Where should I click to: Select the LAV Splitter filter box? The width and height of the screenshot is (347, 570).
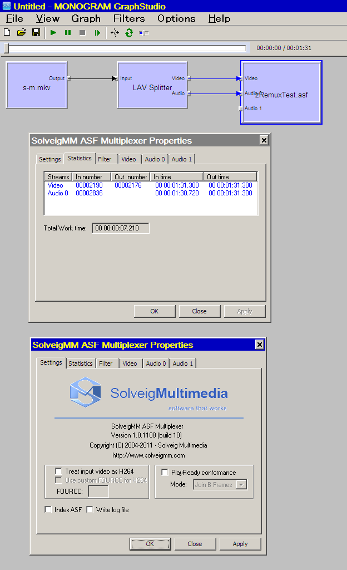[152, 85]
